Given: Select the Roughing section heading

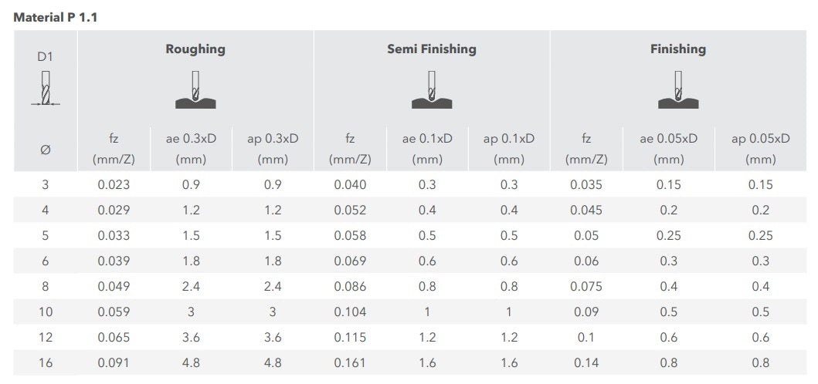Looking at the screenshot, I should (195, 49).
